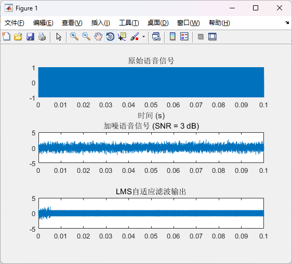Select the Zoom In magnifier tool

click(x=74, y=36)
